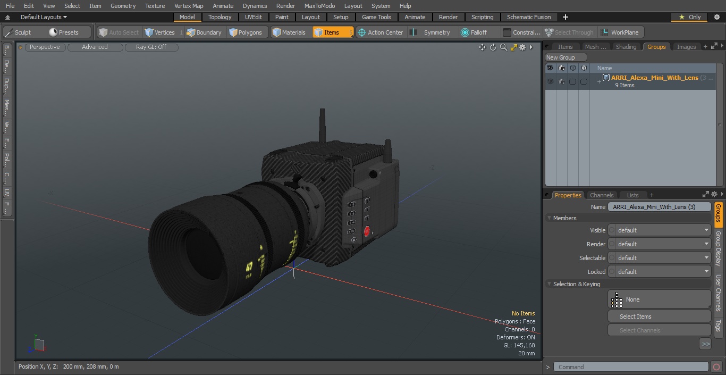The height and width of the screenshot is (375, 726).
Task: Open the Visible members dropdown
Action: [659, 230]
